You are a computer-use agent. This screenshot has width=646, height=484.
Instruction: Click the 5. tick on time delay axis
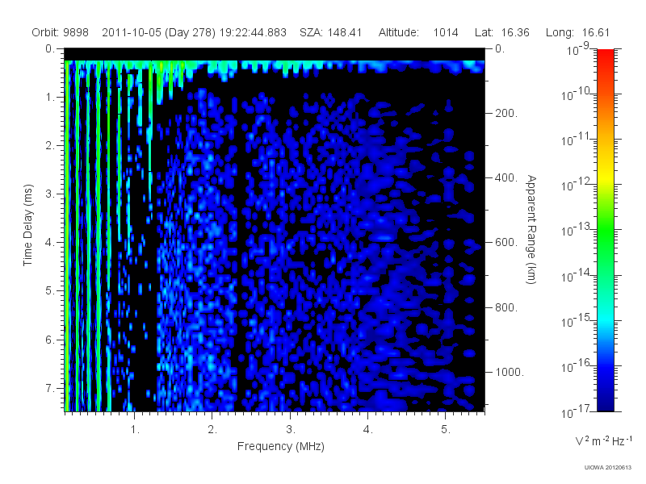click(49, 290)
